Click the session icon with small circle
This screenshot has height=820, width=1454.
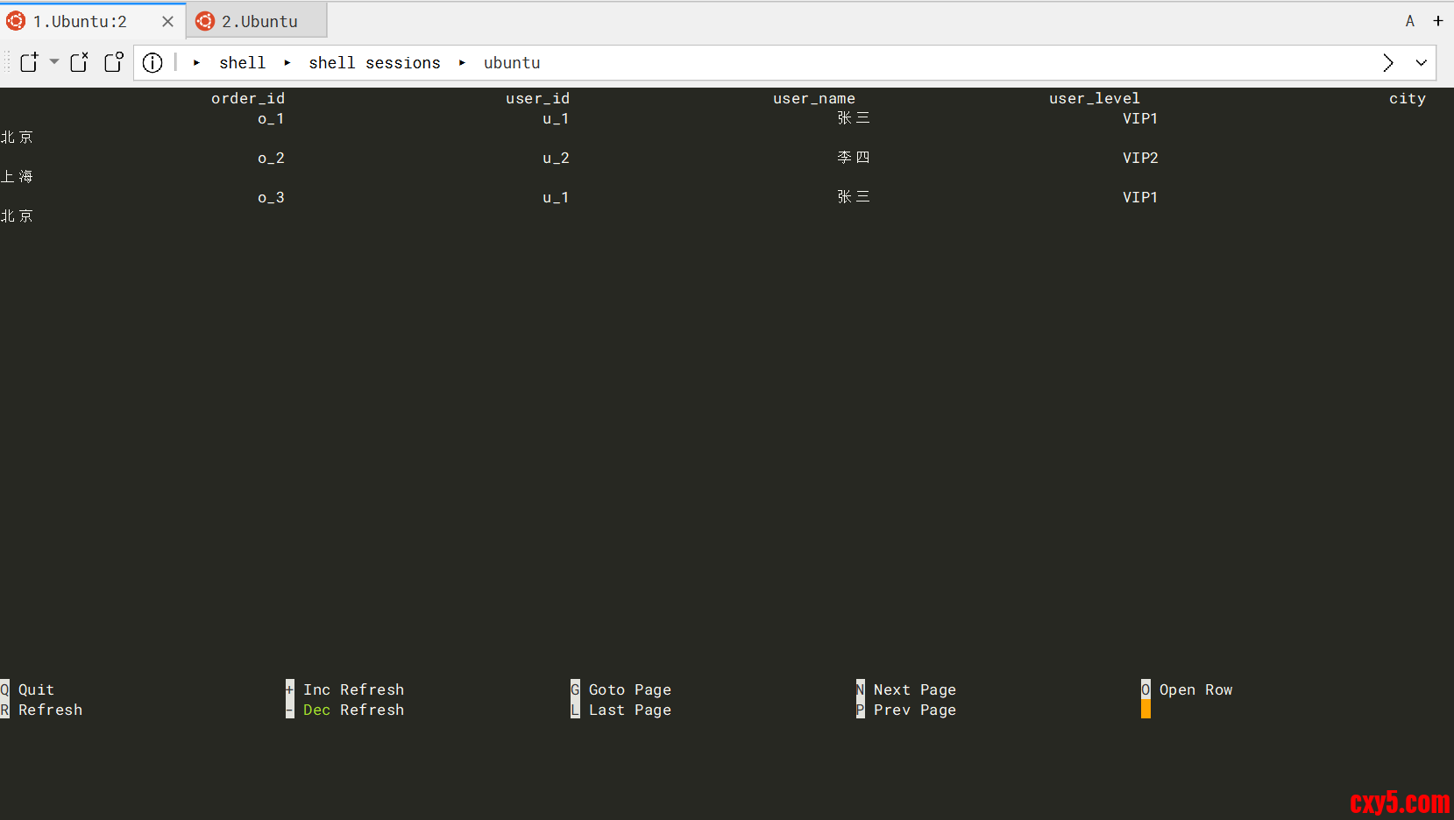113,62
